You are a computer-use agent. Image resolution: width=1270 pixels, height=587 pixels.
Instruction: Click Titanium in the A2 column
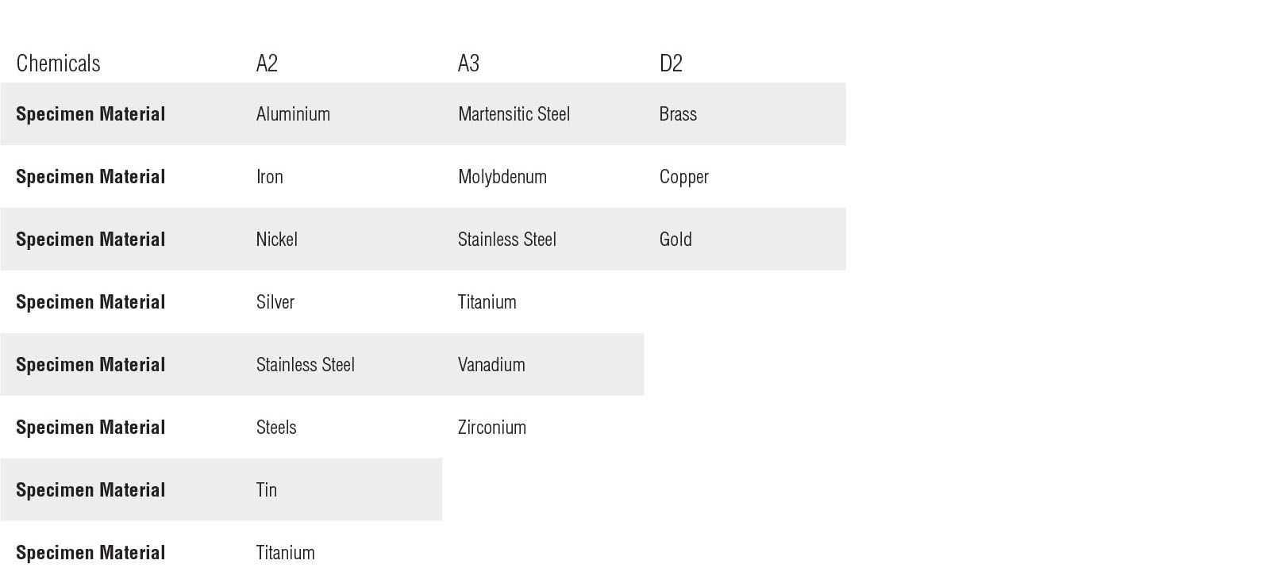click(285, 553)
